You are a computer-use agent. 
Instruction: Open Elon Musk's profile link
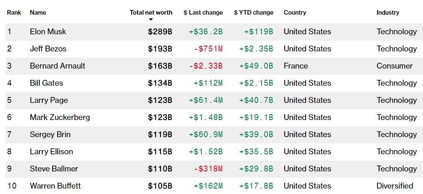(48, 32)
